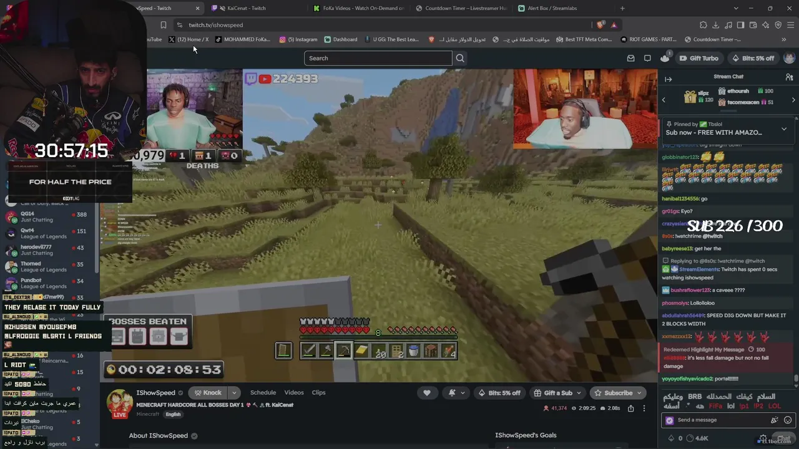
Task: Close the ISHowSpeed Twitch tab
Action: [x=197, y=8]
